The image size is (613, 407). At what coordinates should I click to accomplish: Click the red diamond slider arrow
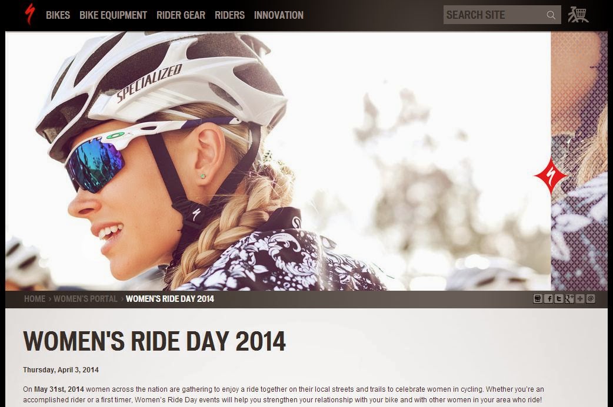(551, 176)
